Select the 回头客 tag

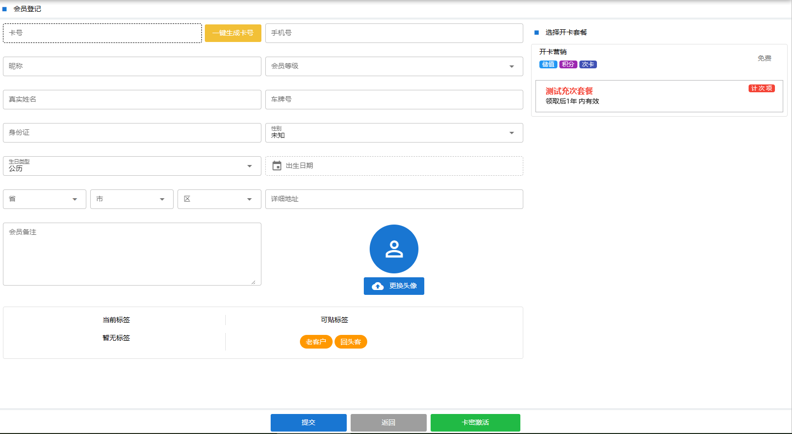351,342
